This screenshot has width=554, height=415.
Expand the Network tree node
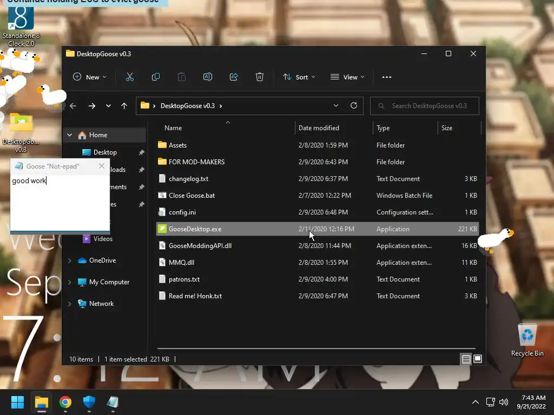tap(70, 304)
